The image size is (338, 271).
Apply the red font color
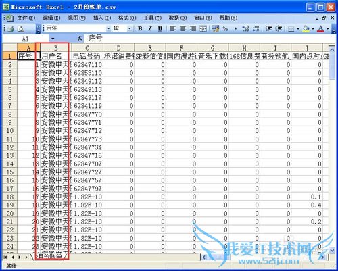tap(320, 28)
